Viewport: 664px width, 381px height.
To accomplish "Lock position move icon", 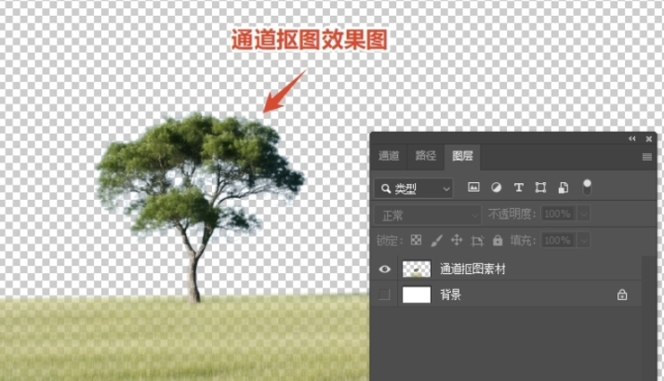I will click(x=457, y=241).
